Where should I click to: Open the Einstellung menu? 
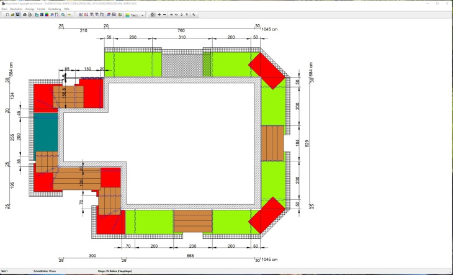pos(55,9)
